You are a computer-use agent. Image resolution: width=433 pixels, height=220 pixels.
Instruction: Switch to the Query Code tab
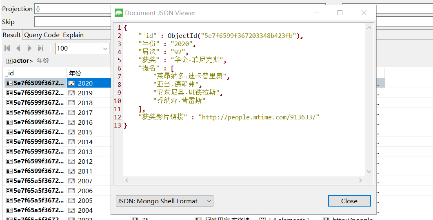tap(42, 35)
